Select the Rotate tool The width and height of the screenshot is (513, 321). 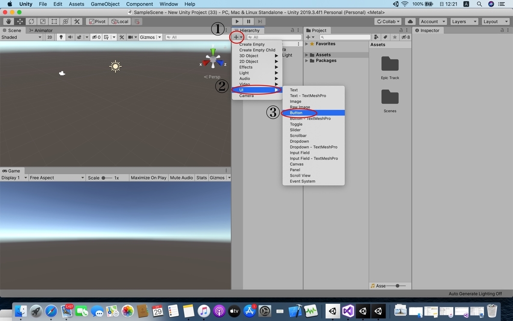point(31,21)
